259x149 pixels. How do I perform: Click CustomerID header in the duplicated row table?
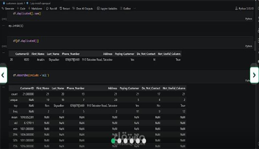[22, 54]
